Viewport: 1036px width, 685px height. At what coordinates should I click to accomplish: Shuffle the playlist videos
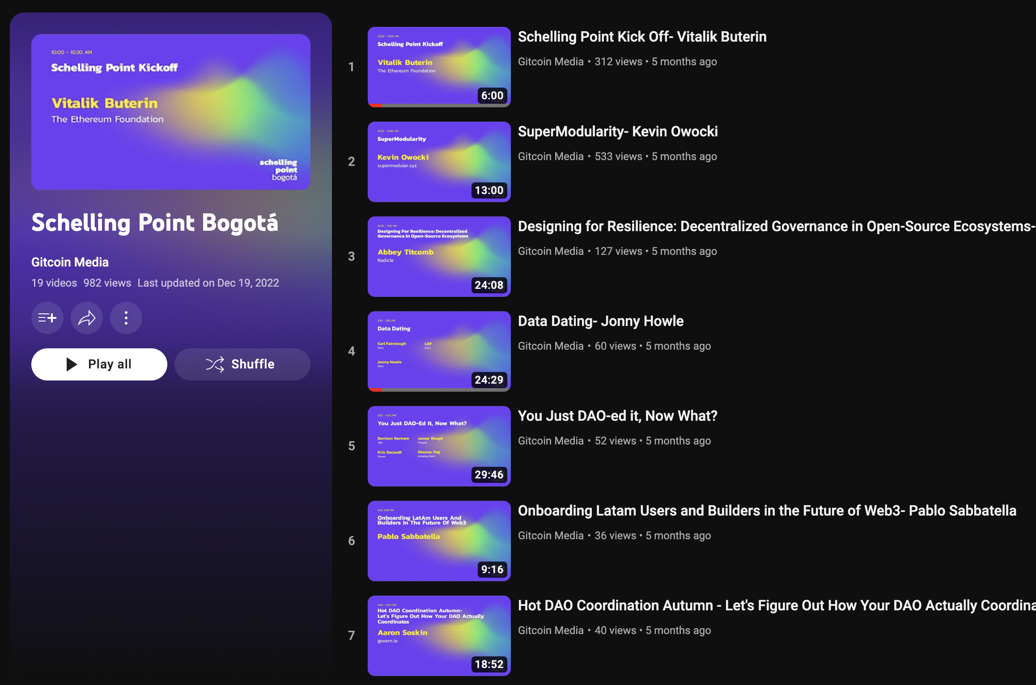pyautogui.click(x=242, y=364)
